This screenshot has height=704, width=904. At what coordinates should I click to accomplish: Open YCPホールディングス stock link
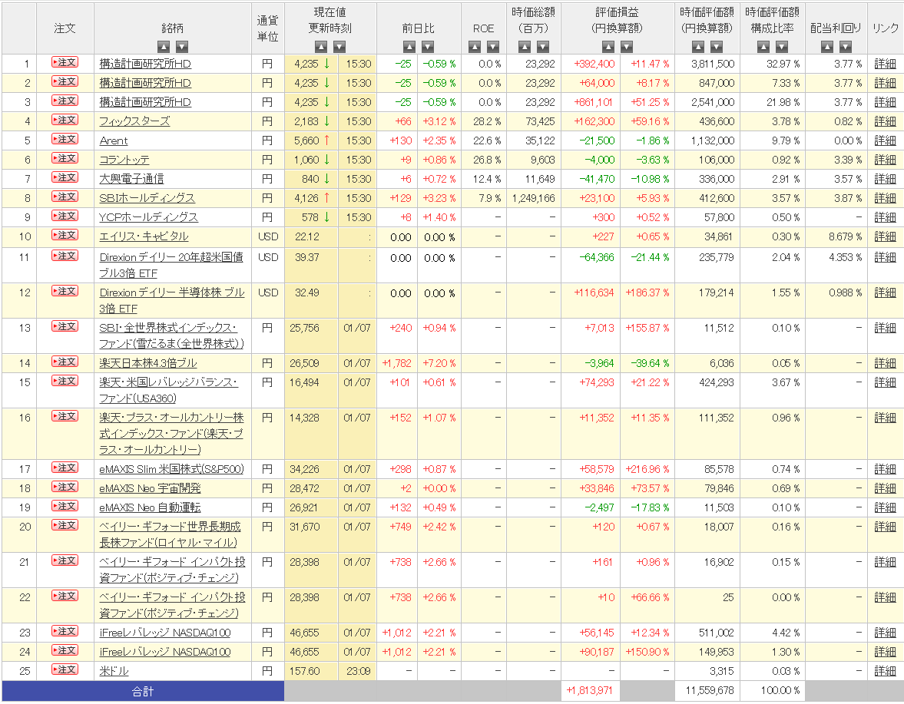(149, 217)
